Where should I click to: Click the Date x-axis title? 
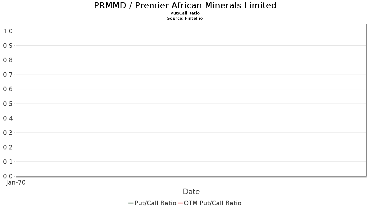point(191,192)
